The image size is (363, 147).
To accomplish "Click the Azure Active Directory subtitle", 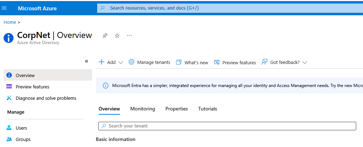I will (38, 43).
